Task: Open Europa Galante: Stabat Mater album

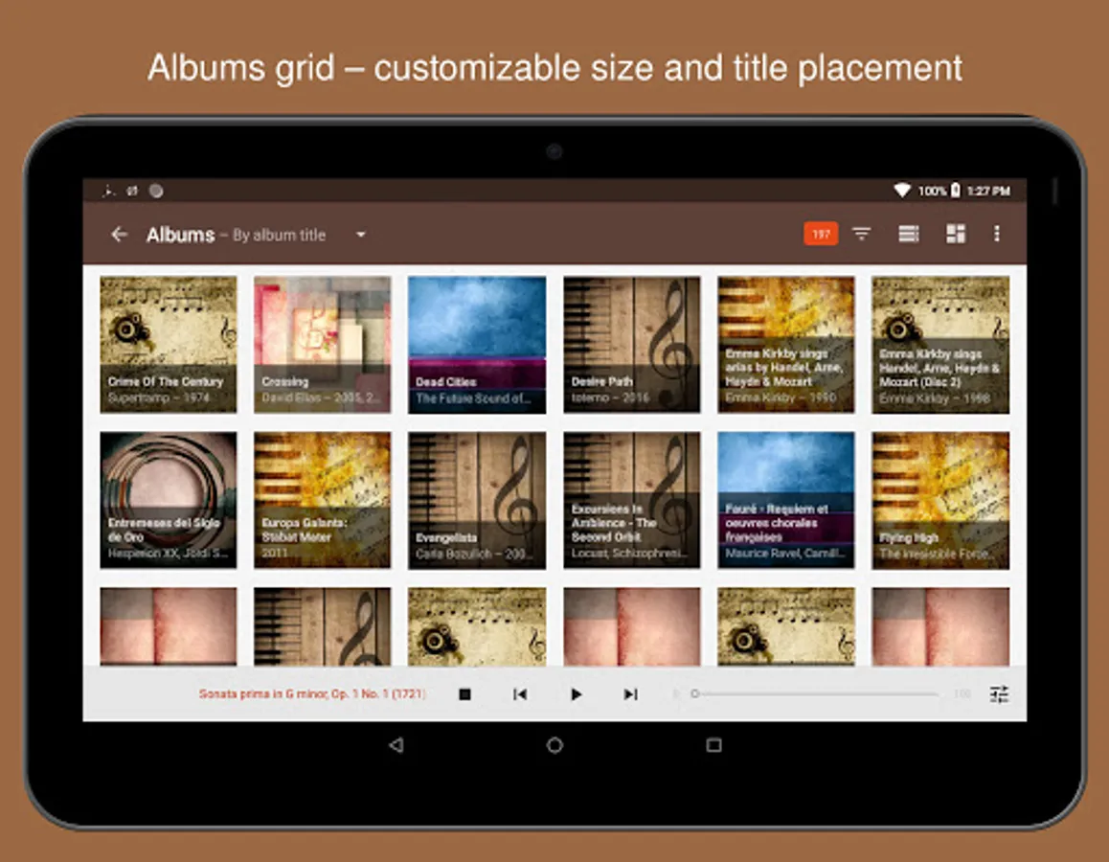Action: [x=323, y=500]
